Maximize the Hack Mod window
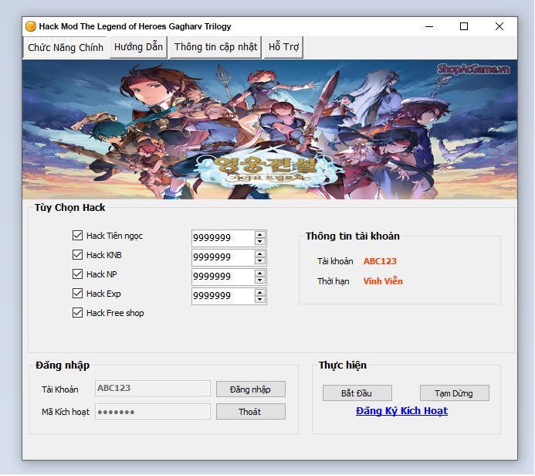The image size is (535, 476). coord(464,26)
